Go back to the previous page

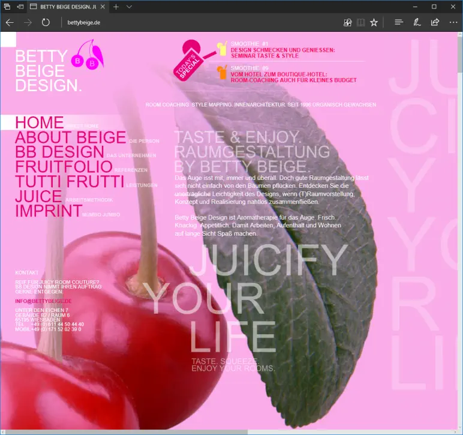(10, 22)
